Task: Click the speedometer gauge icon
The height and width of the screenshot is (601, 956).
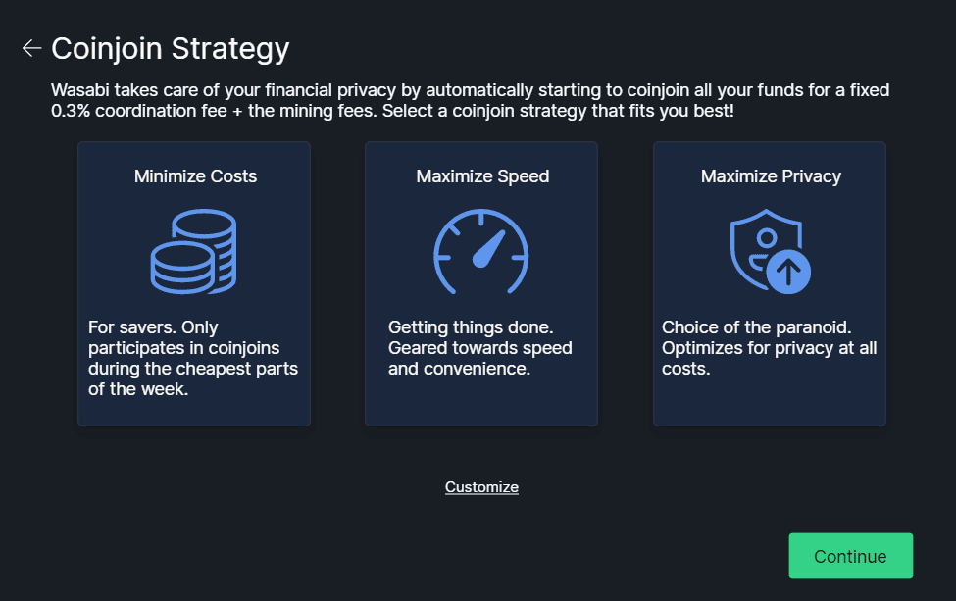Action: (481, 252)
